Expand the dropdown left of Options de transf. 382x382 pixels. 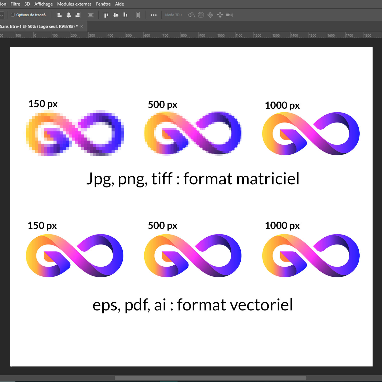pos(2,15)
